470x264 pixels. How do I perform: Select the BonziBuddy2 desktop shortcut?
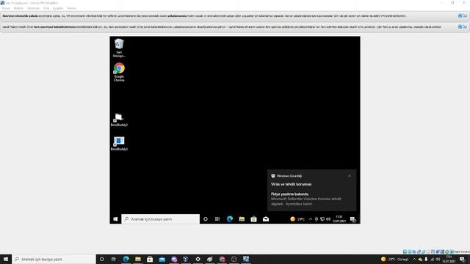(x=119, y=120)
